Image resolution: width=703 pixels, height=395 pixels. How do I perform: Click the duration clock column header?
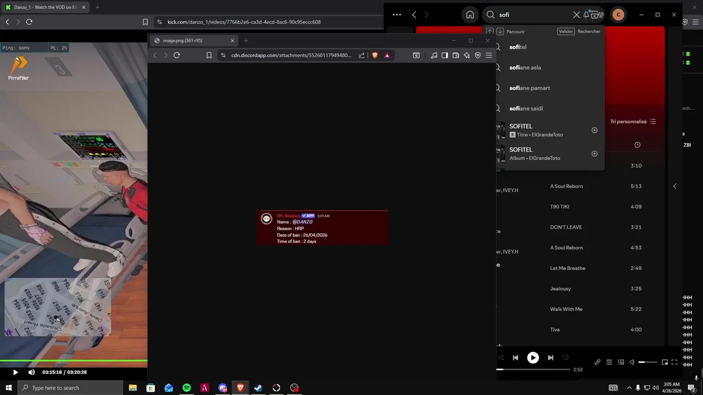637,145
